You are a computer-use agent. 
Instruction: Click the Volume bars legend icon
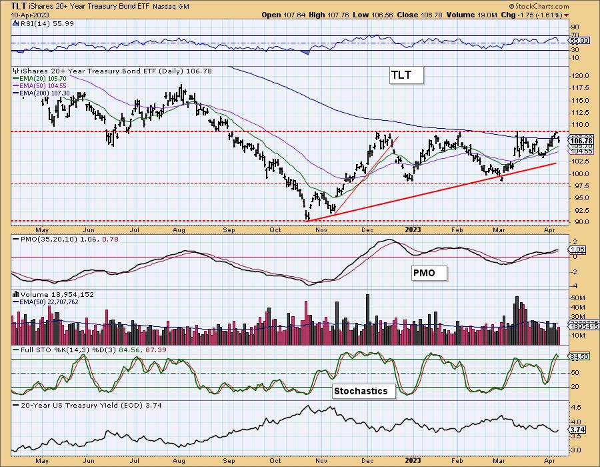(15, 294)
